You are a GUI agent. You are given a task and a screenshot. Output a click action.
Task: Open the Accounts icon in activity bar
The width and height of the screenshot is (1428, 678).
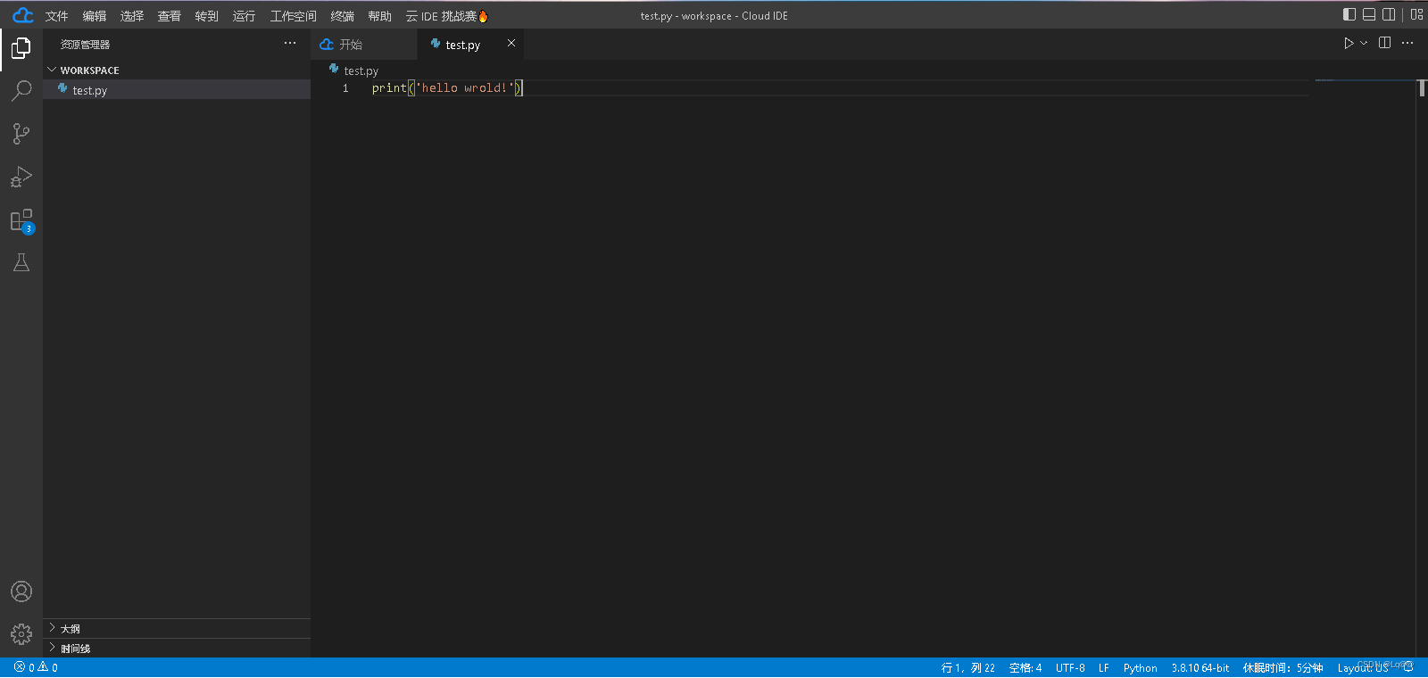click(21, 591)
